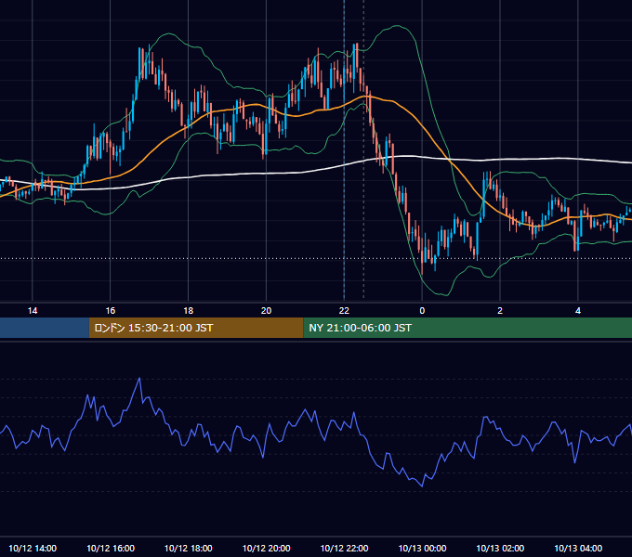Click the hour label 20 on price chart axis
The width and height of the screenshot is (632, 557).
click(266, 311)
